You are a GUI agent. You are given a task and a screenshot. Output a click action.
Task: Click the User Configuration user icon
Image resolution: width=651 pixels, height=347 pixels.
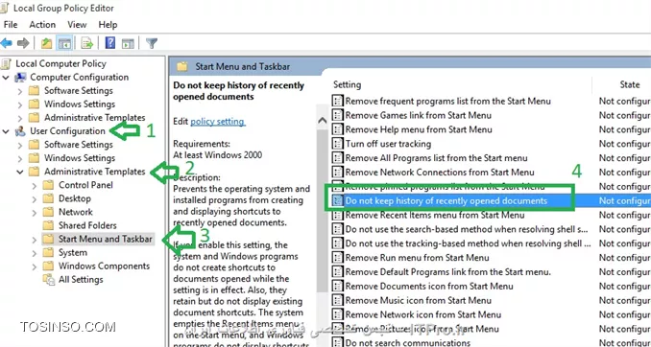click(x=20, y=131)
